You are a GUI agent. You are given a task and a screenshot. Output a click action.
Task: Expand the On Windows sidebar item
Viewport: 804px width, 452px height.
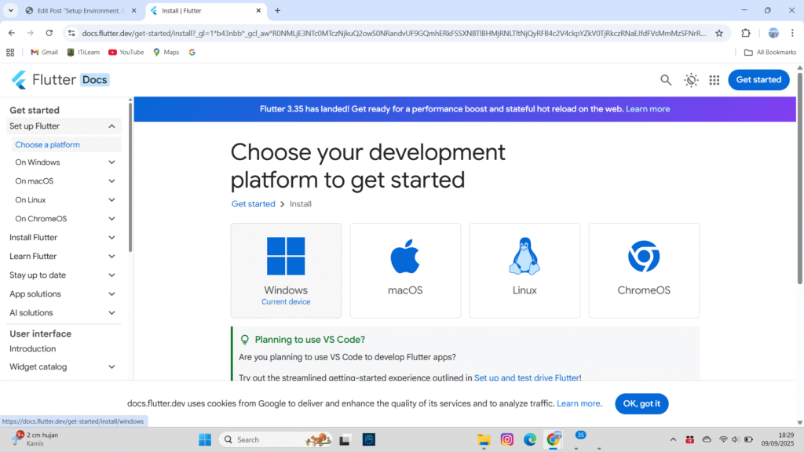pyautogui.click(x=111, y=162)
